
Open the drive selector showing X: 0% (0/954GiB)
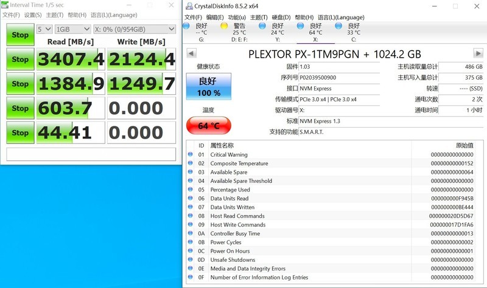135,29
